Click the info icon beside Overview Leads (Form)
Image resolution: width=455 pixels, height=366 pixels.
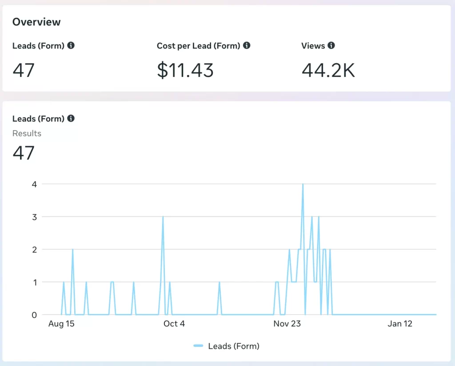(71, 45)
